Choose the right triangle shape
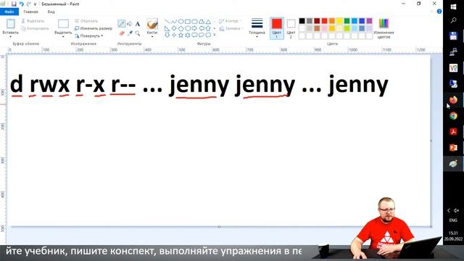The height and width of the screenshot is (261, 464). tap(167, 28)
